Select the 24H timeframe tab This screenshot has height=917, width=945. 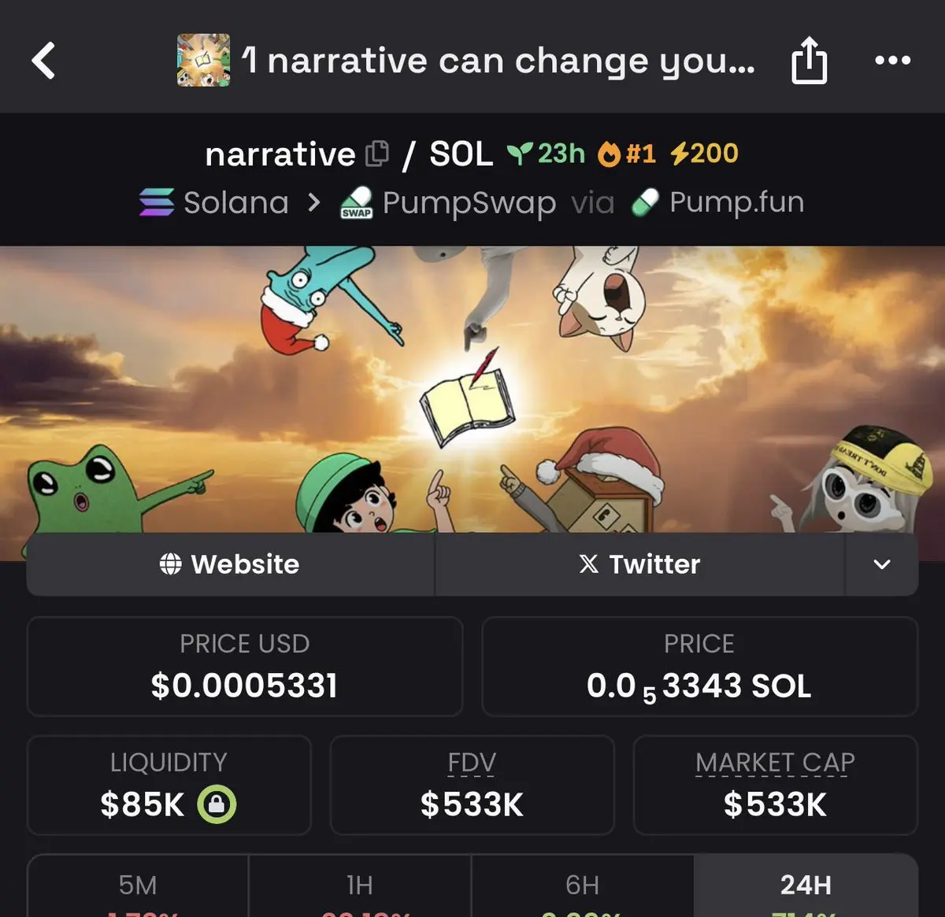click(x=806, y=886)
